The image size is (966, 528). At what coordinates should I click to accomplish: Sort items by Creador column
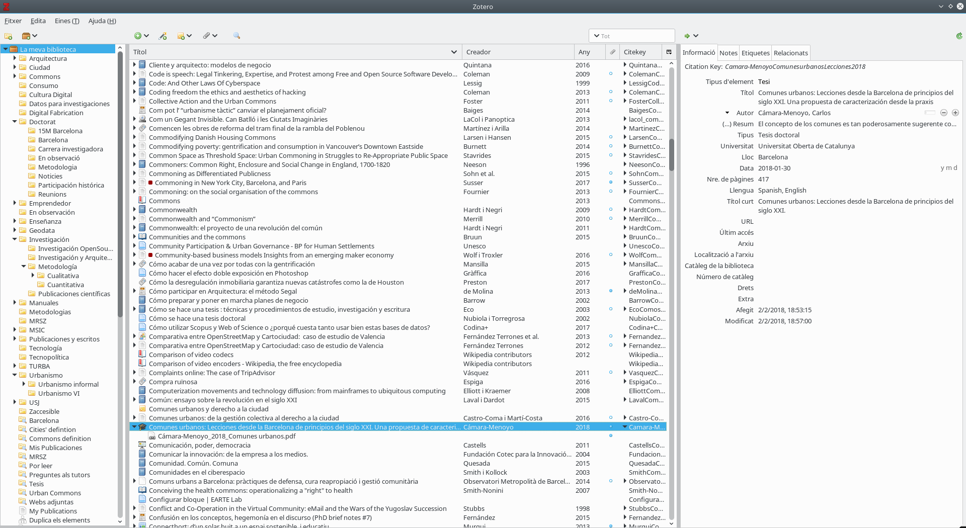pyautogui.click(x=518, y=52)
